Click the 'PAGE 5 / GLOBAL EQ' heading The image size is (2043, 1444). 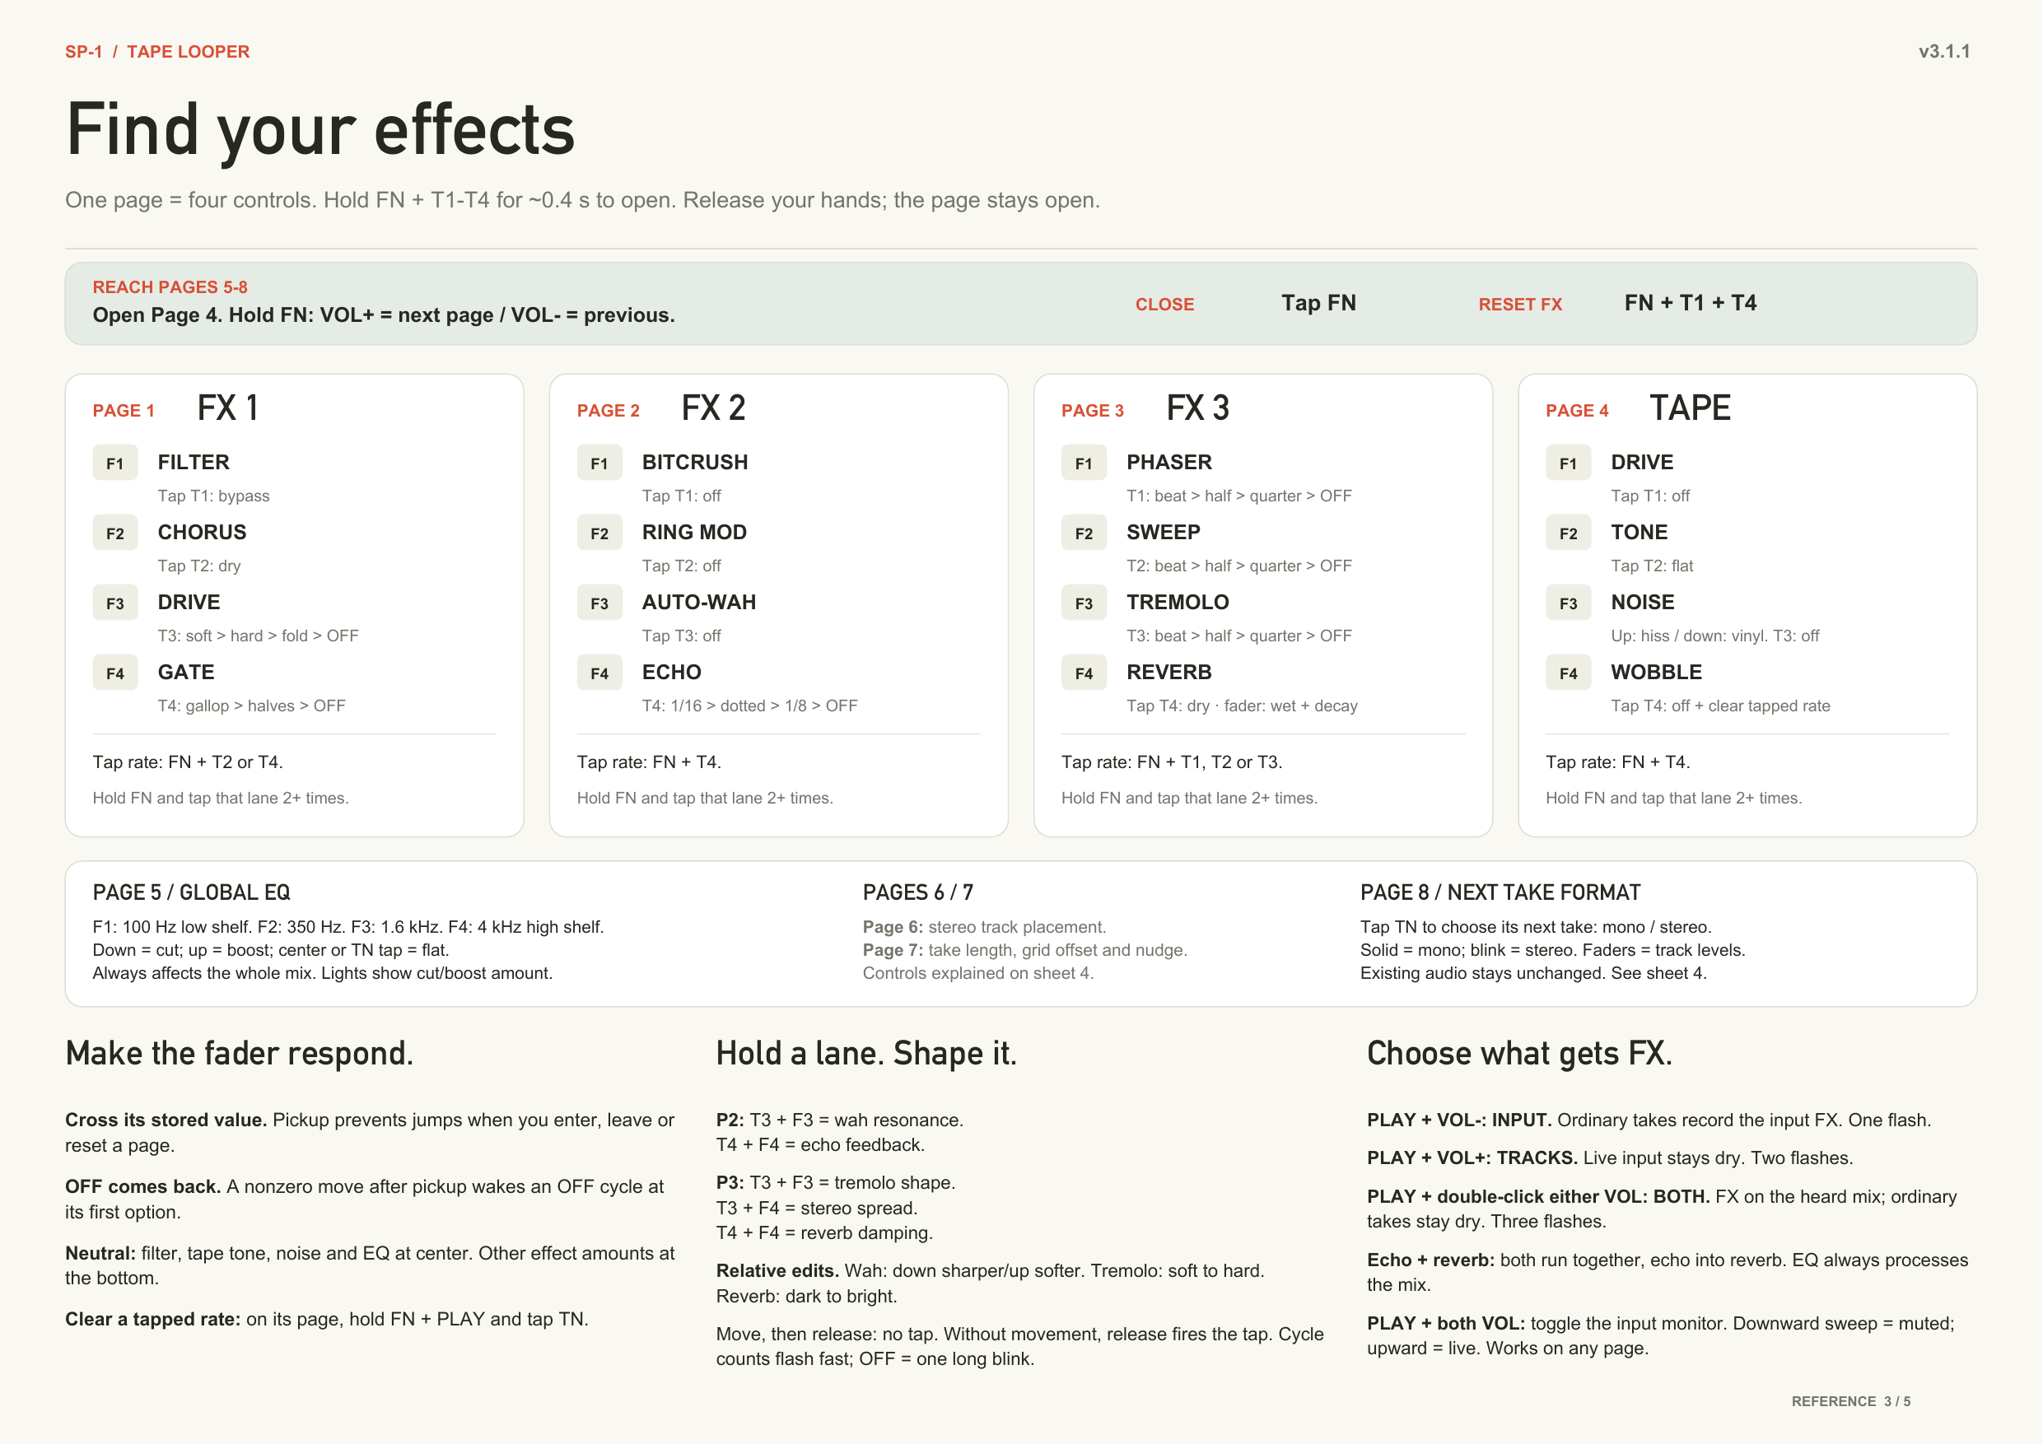coord(191,892)
